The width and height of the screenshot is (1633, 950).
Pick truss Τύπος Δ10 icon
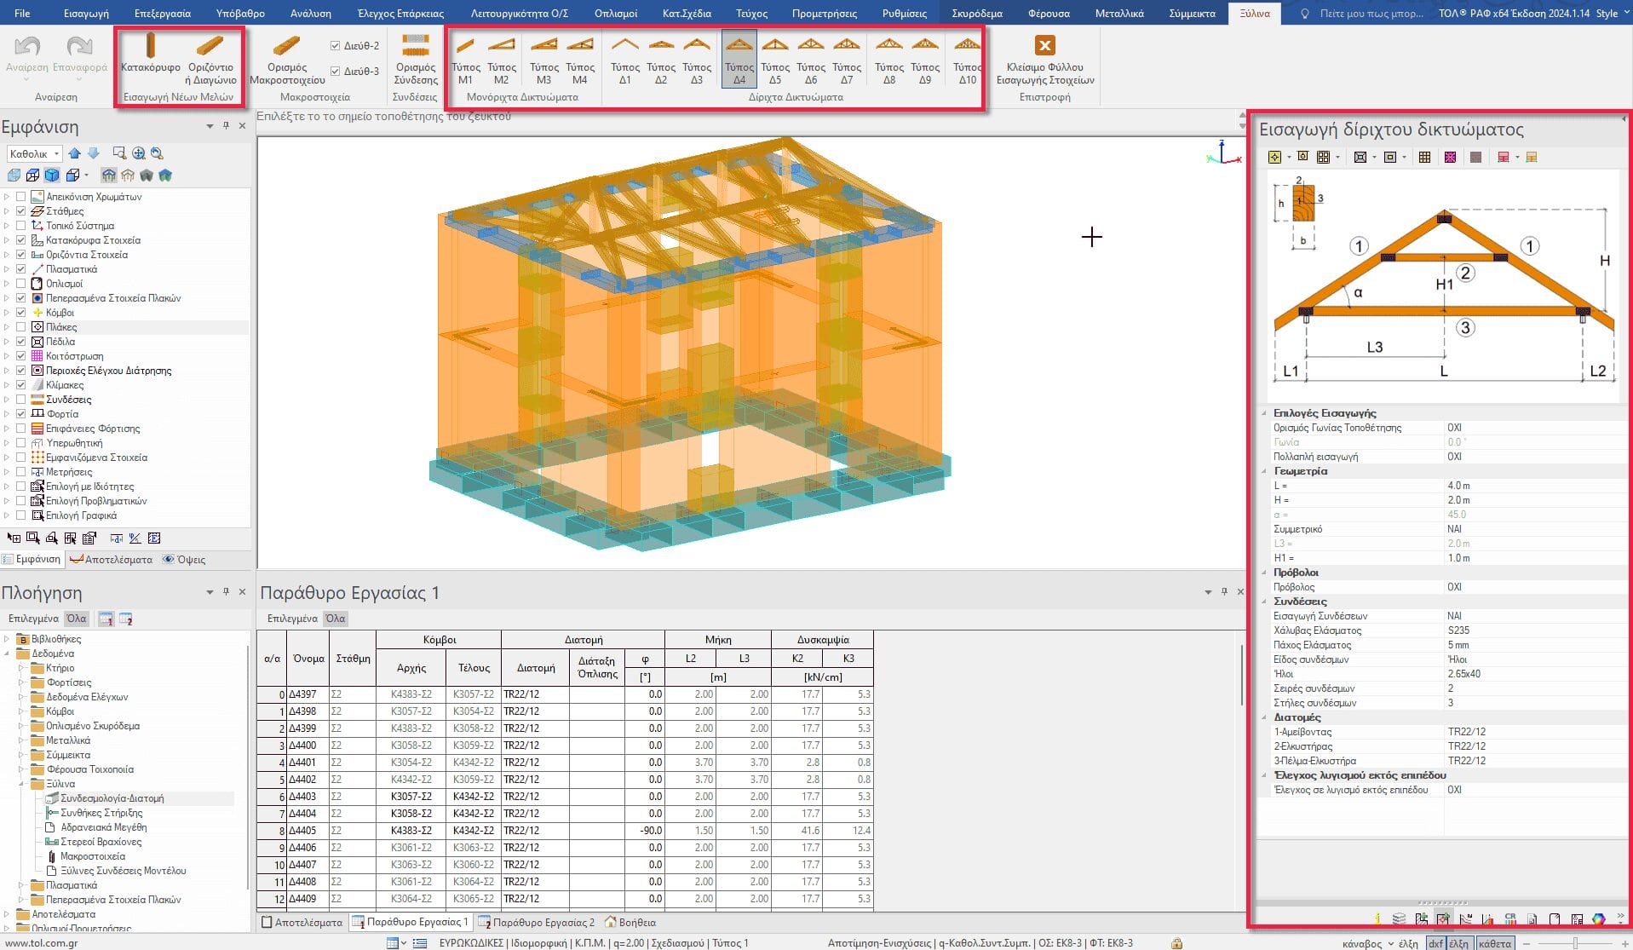[967, 58]
